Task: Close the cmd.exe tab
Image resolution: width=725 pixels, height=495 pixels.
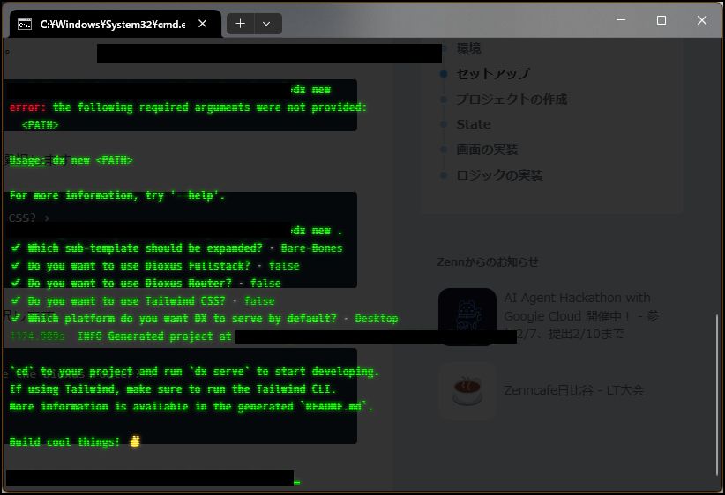Action: [203, 24]
